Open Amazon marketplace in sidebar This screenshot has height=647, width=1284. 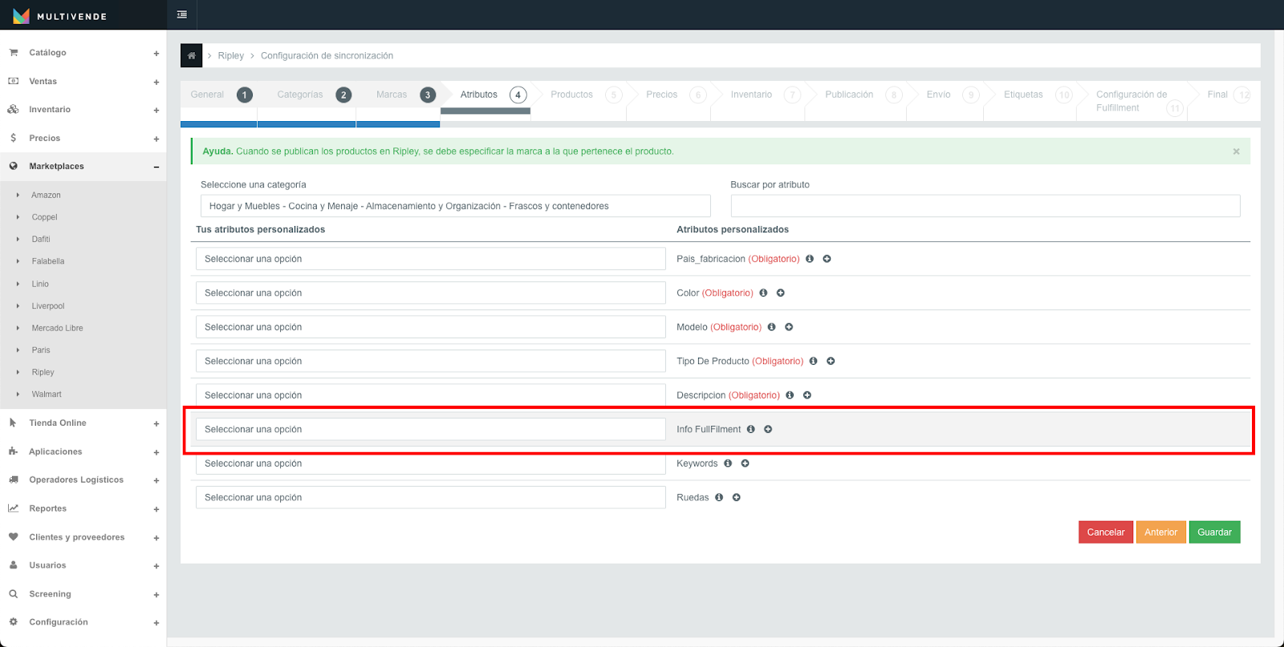[46, 195]
